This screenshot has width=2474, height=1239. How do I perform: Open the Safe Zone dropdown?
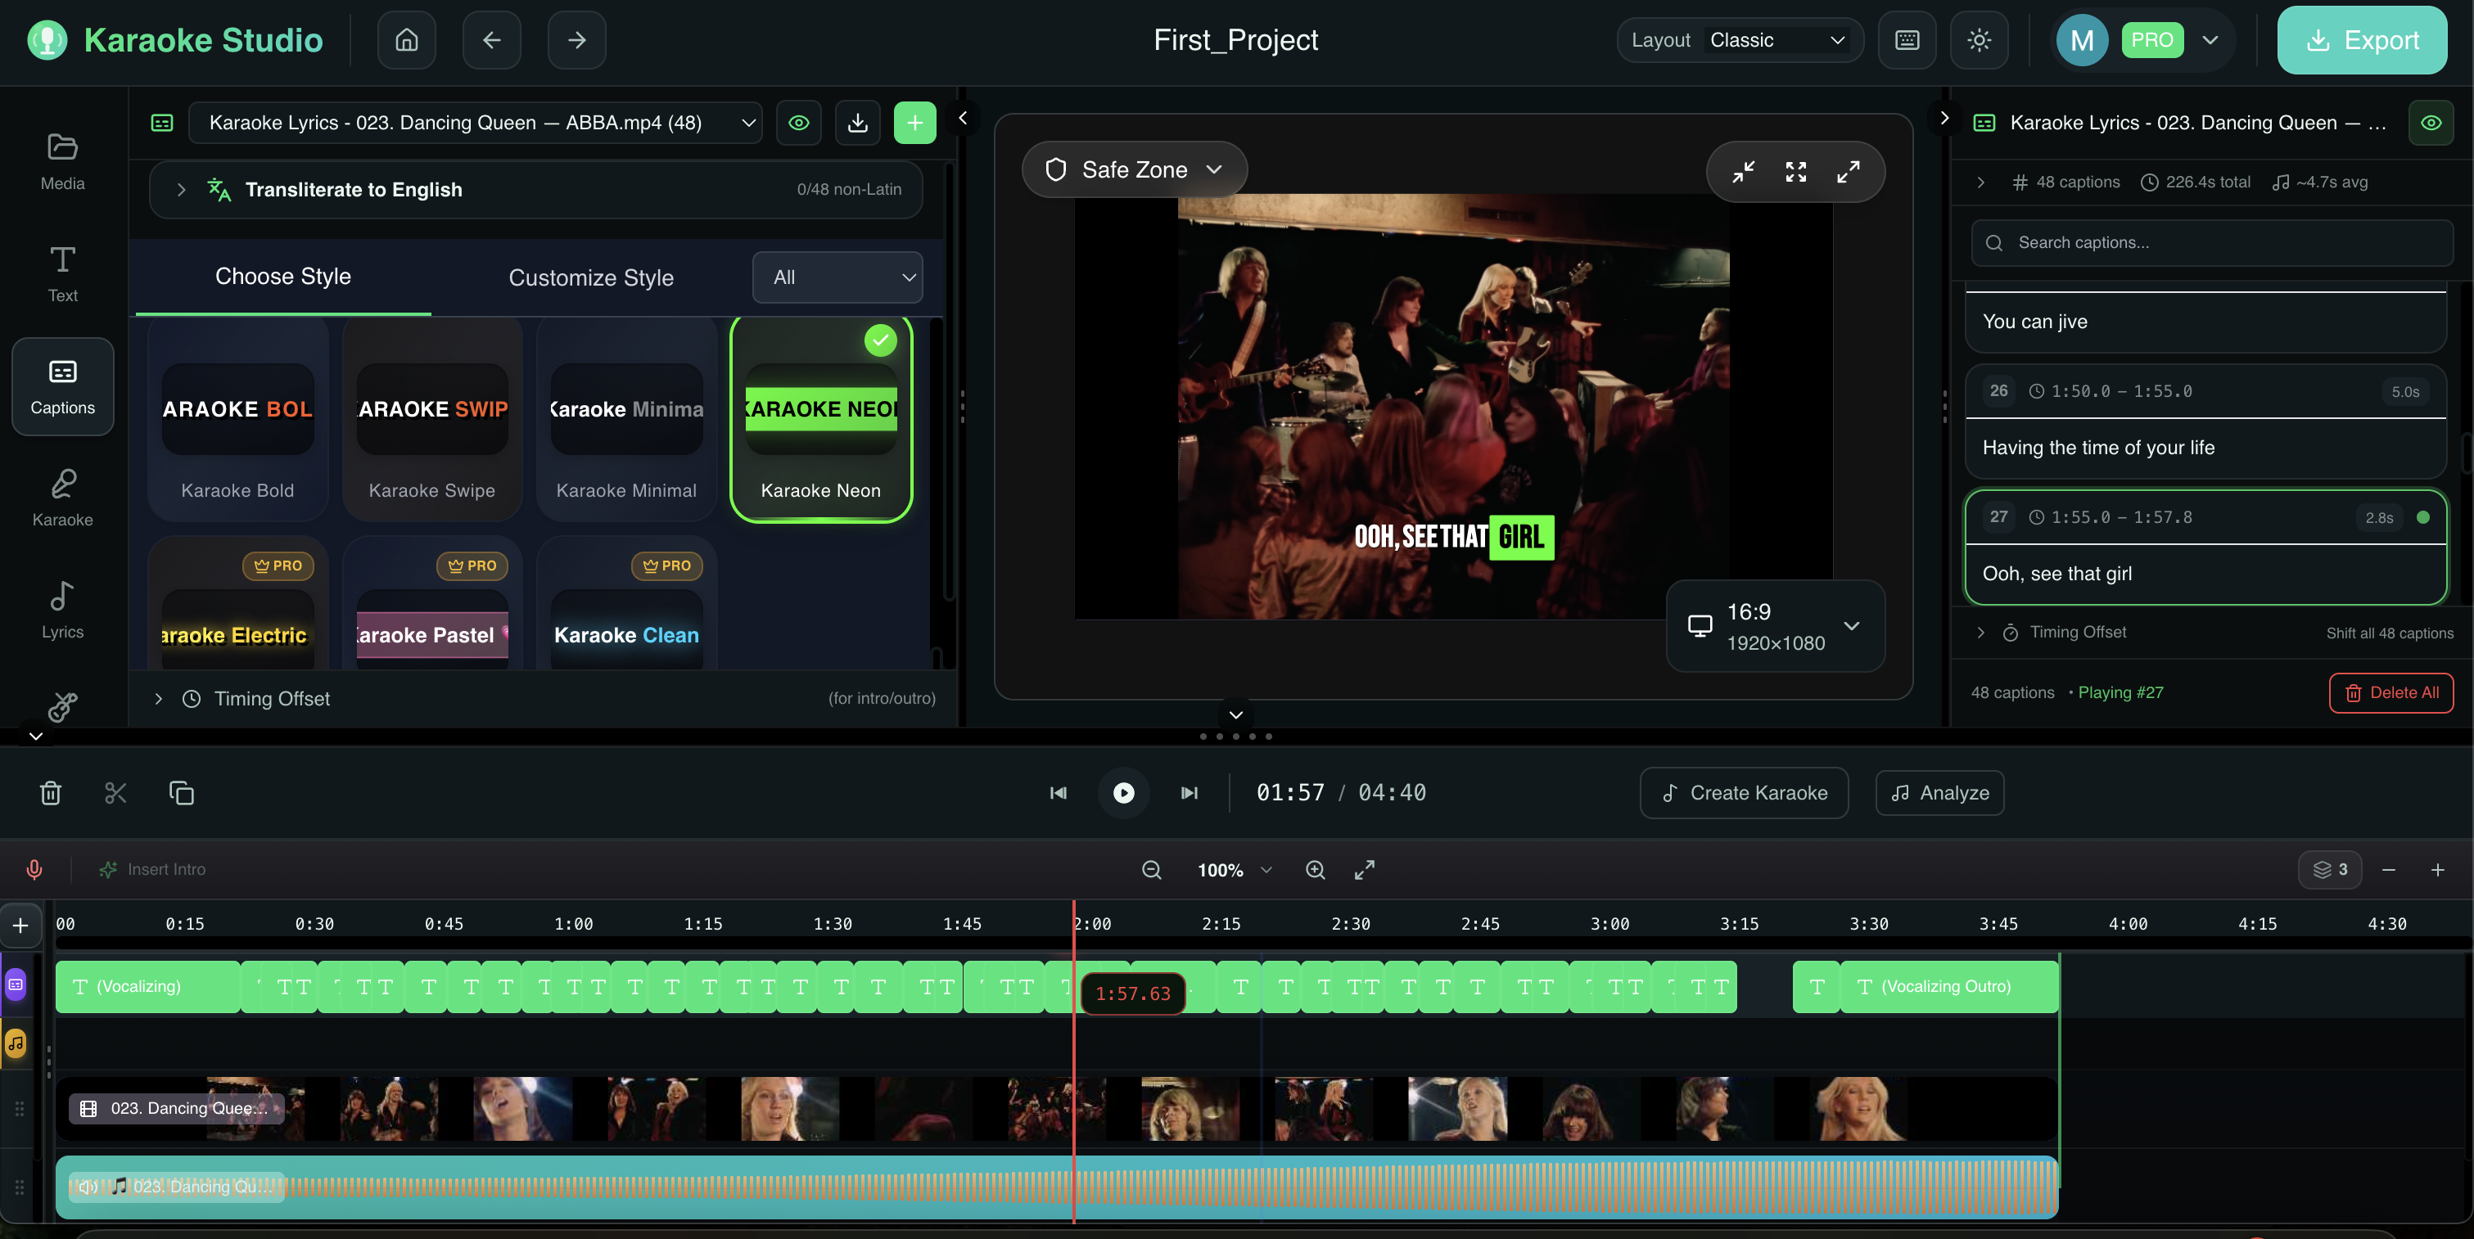point(1134,170)
